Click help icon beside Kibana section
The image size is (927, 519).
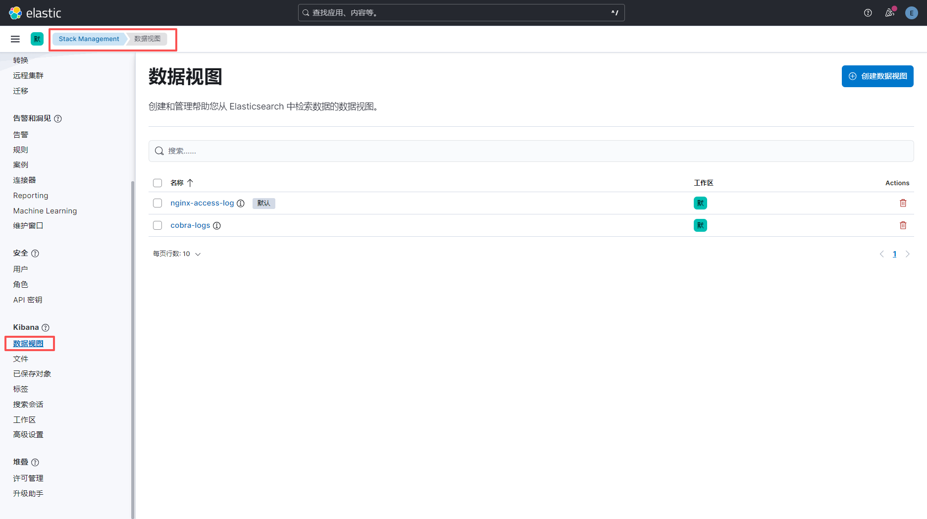(46, 328)
